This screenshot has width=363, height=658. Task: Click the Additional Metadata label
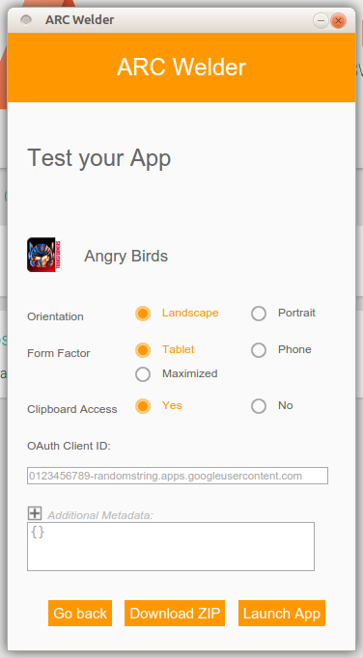[100, 515]
